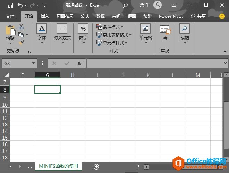Switch to the Power Pivot tab
Viewport: 229px width, 173px height.
pyautogui.click(x=171, y=16)
